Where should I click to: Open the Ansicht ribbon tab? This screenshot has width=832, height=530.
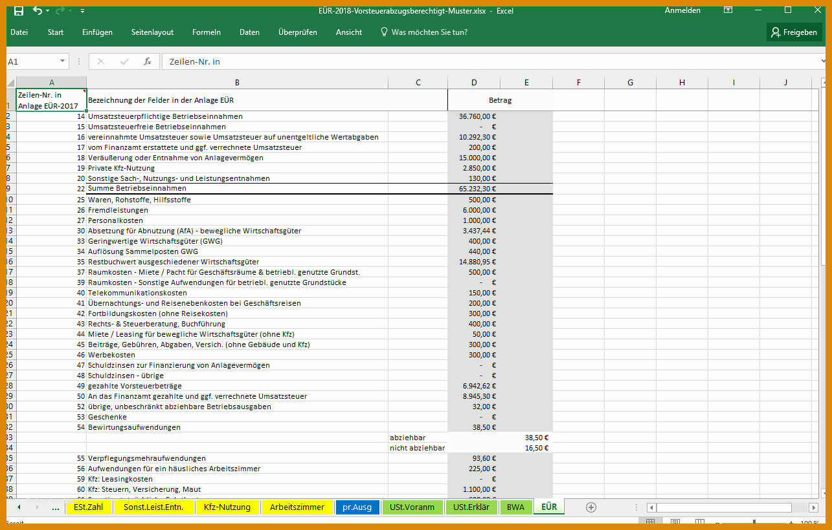pos(349,32)
